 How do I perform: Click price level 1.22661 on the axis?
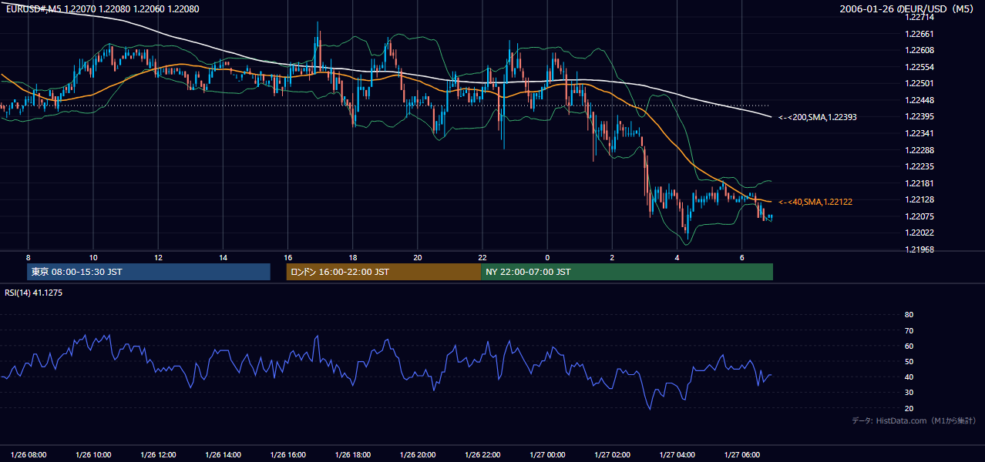pyautogui.click(x=920, y=34)
